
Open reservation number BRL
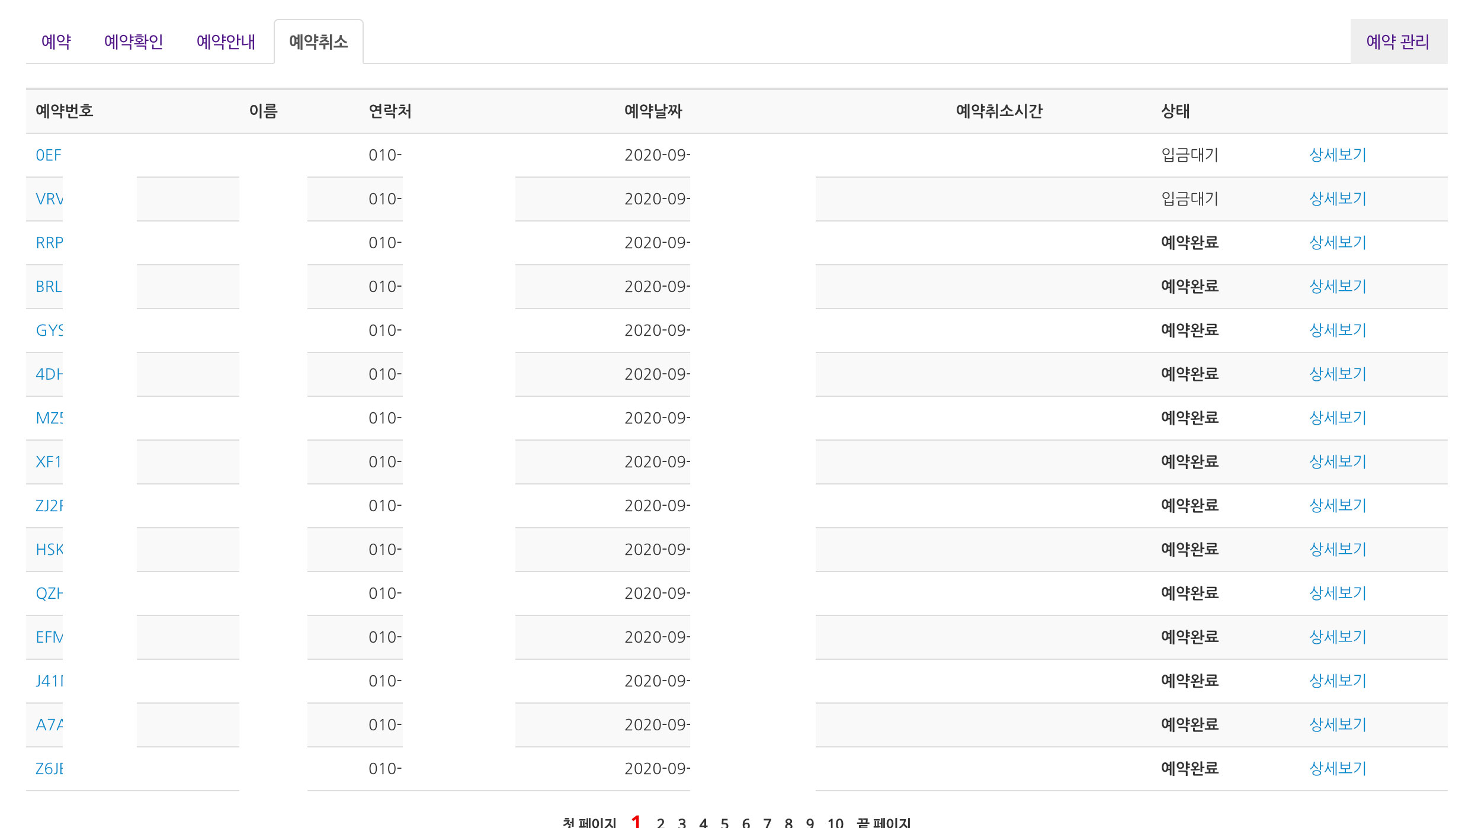click(49, 287)
